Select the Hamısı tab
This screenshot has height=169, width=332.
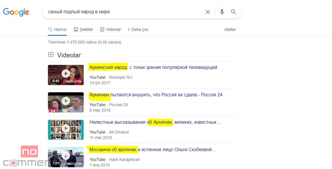57,29
